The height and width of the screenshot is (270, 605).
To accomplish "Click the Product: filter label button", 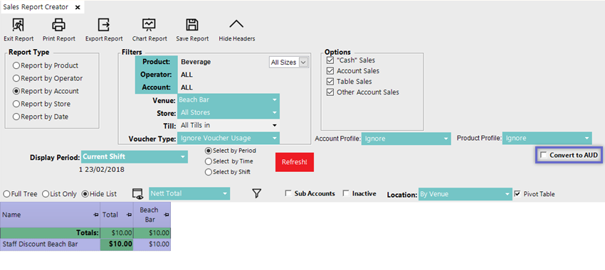I will click(157, 62).
